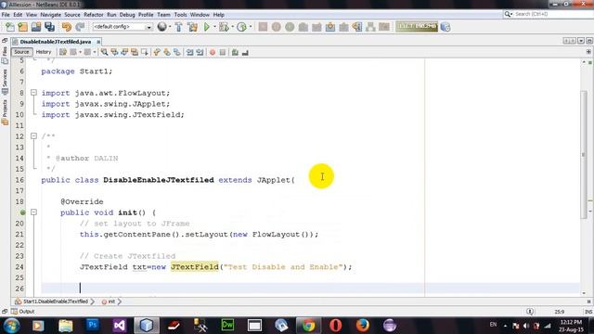Open the Navigate menu

point(51,15)
